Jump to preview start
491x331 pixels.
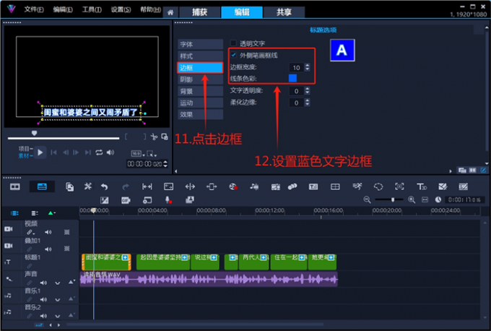(x=54, y=152)
